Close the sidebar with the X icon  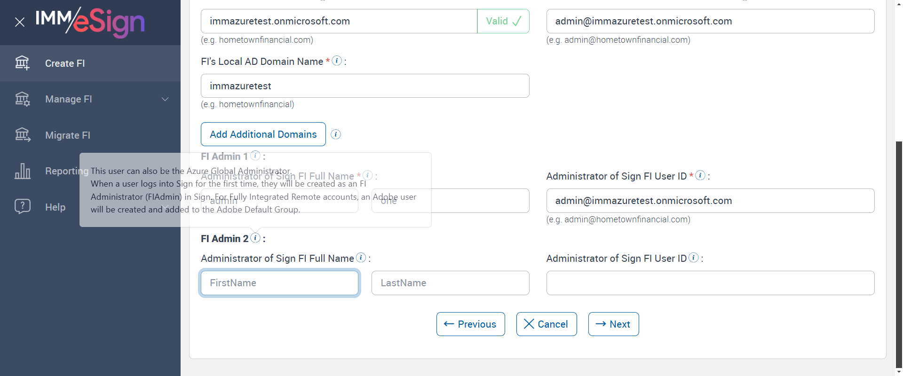(x=20, y=22)
